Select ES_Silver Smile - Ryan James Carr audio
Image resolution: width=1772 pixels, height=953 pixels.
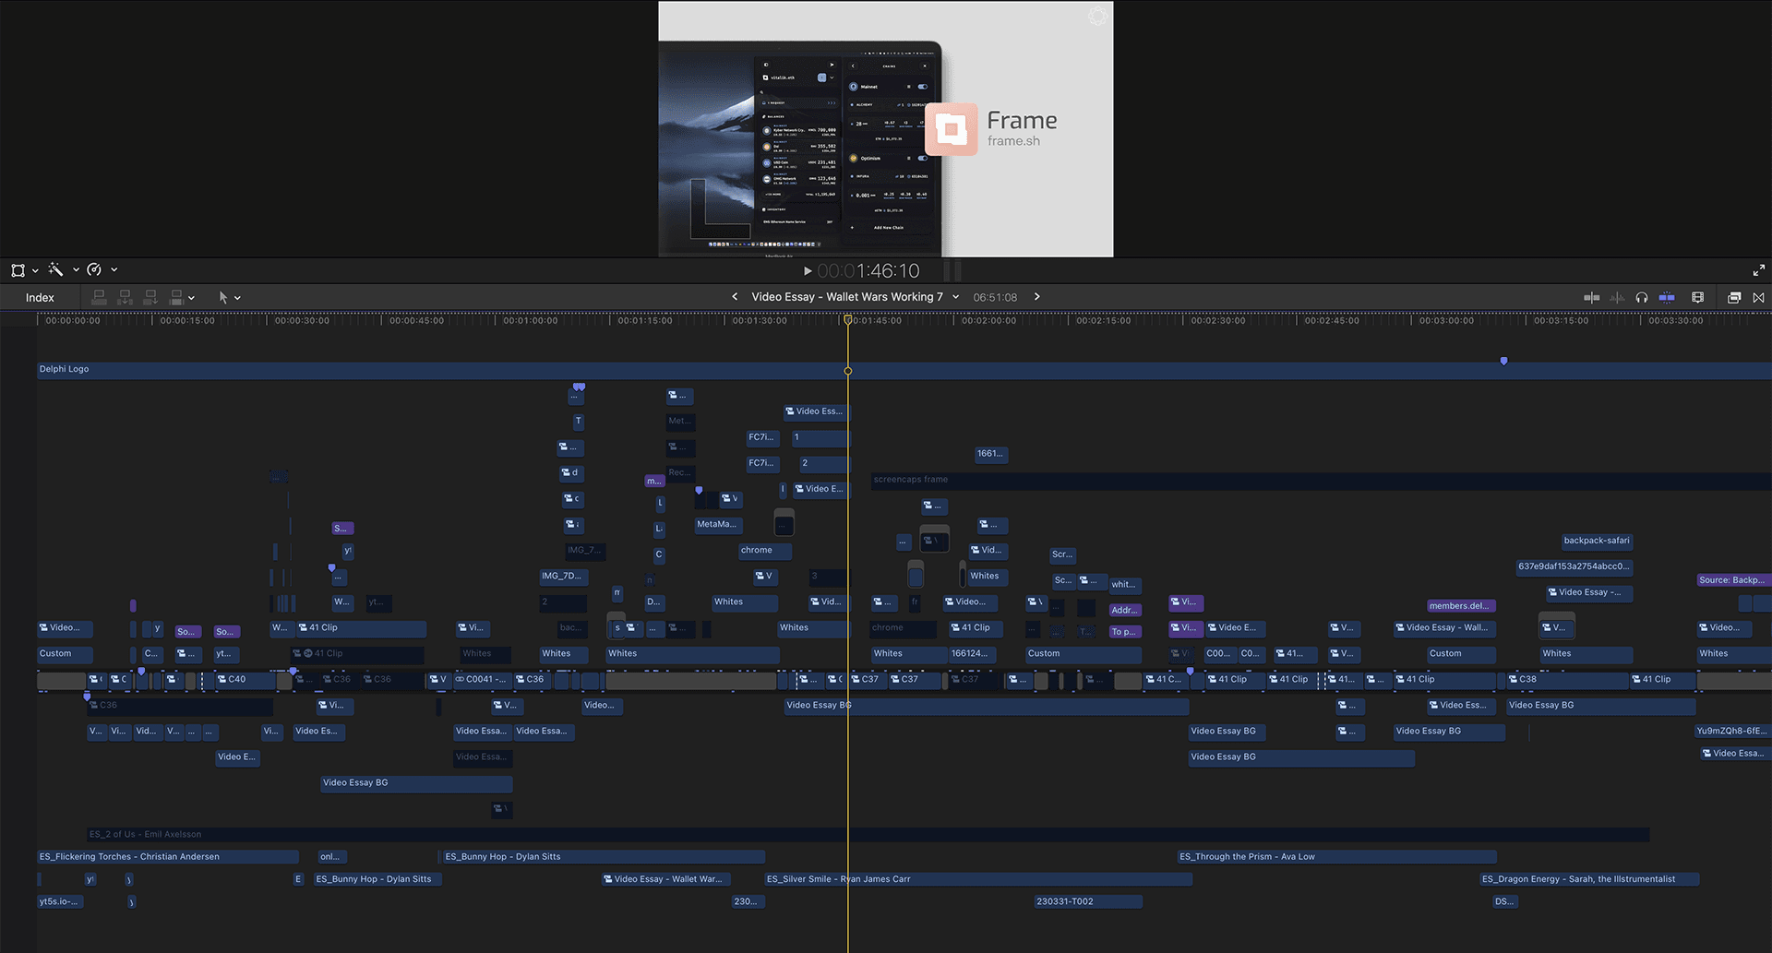[x=978, y=879]
